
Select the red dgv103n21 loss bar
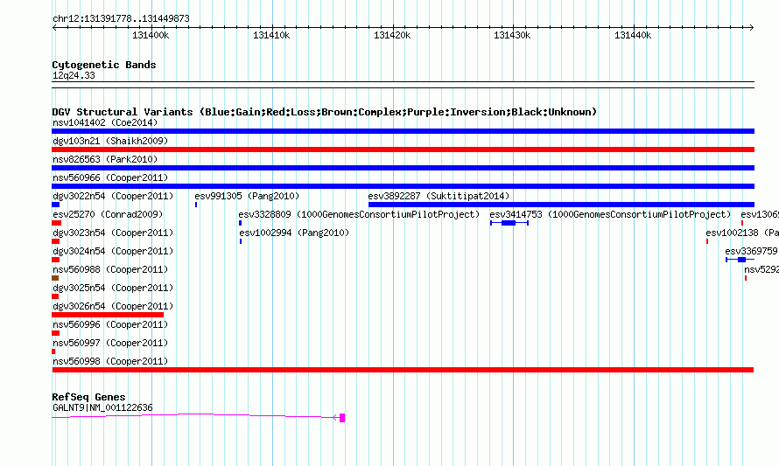point(403,150)
